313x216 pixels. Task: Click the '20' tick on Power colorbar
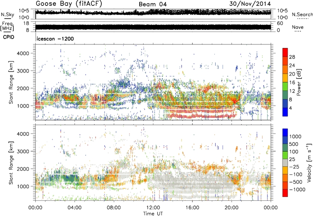[292, 74]
